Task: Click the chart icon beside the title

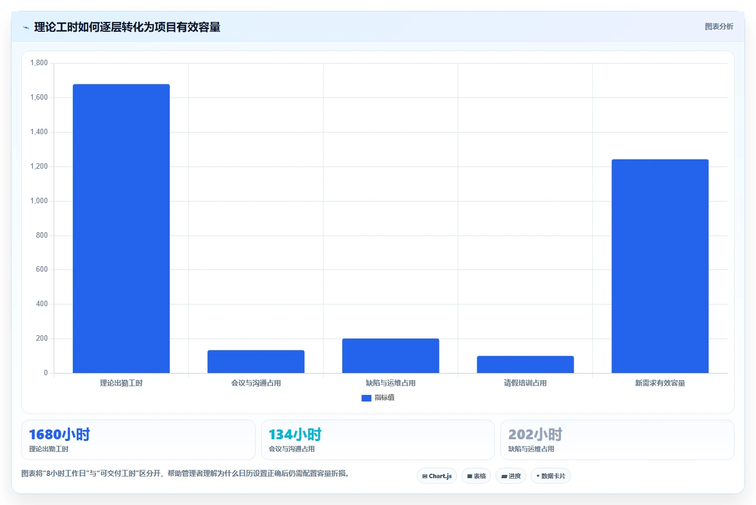Action: click(26, 27)
